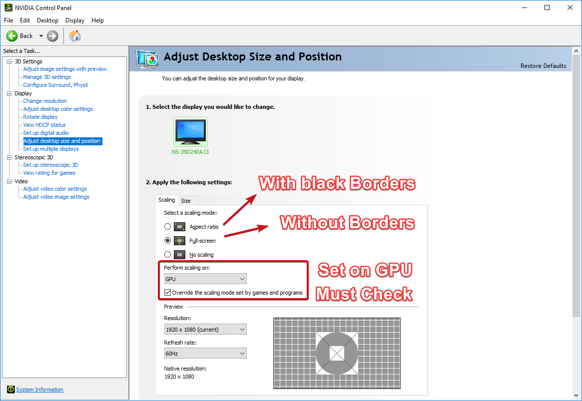
Task: Open the Help menu
Action: [x=97, y=20]
